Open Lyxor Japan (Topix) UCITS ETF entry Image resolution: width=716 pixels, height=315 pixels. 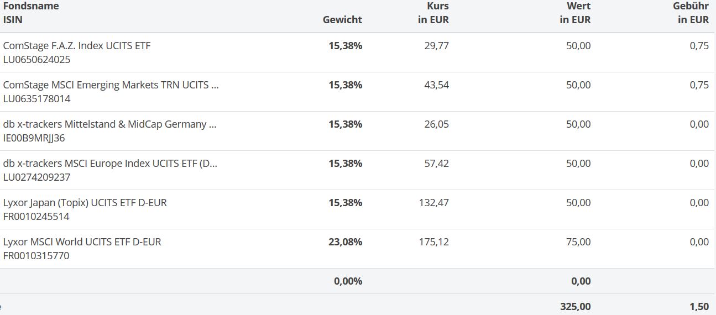85,203
